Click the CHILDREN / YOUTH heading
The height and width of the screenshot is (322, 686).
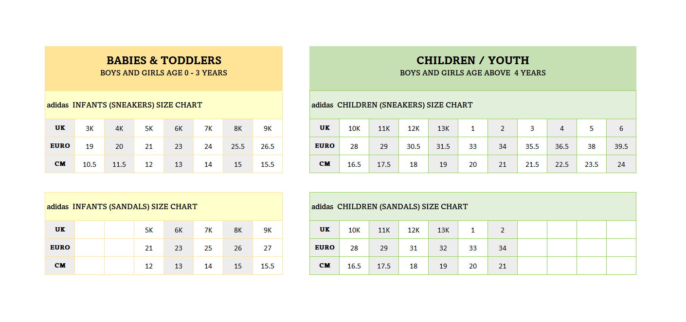click(472, 60)
